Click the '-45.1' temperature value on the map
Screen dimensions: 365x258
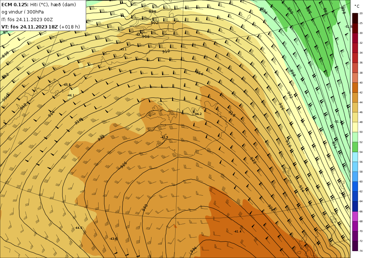pos(123,49)
